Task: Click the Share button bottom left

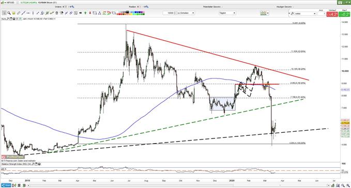Action: pyautogui.click(x=6, y=185)
